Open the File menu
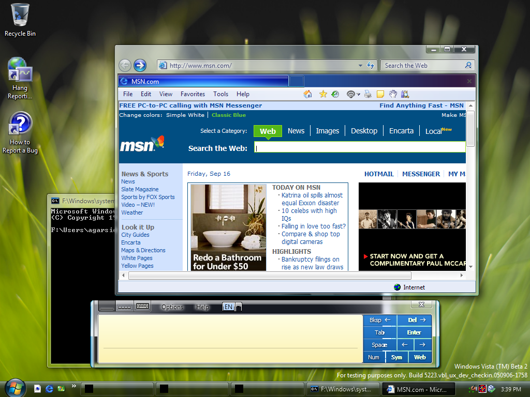Viewport: 530px width, 397px height. click(128, 94)
